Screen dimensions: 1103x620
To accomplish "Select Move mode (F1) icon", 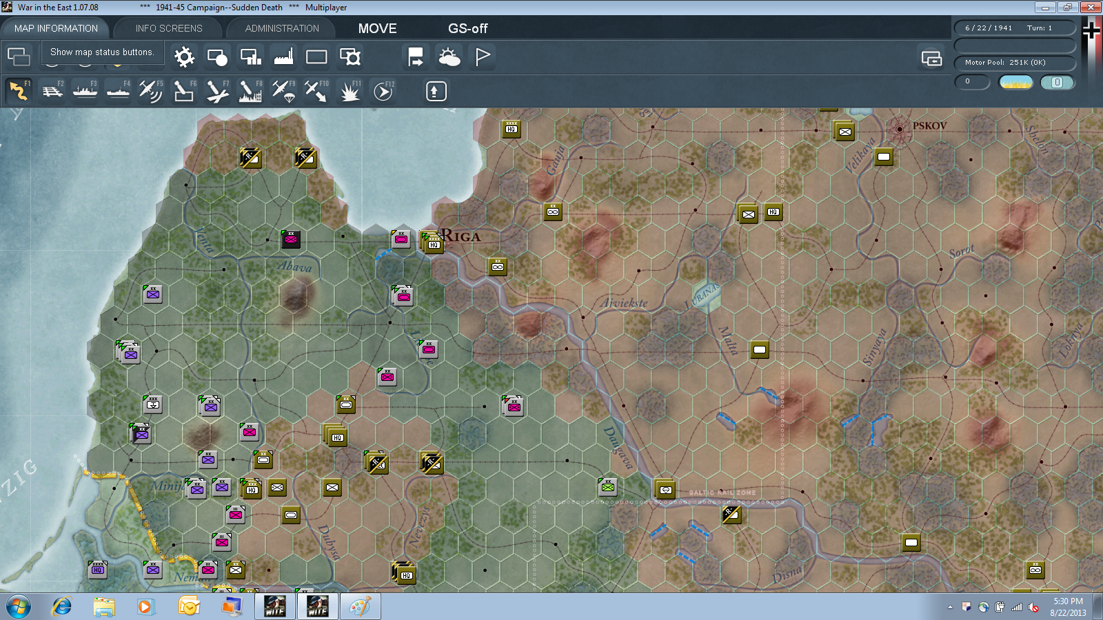I will tap(19, 91).
